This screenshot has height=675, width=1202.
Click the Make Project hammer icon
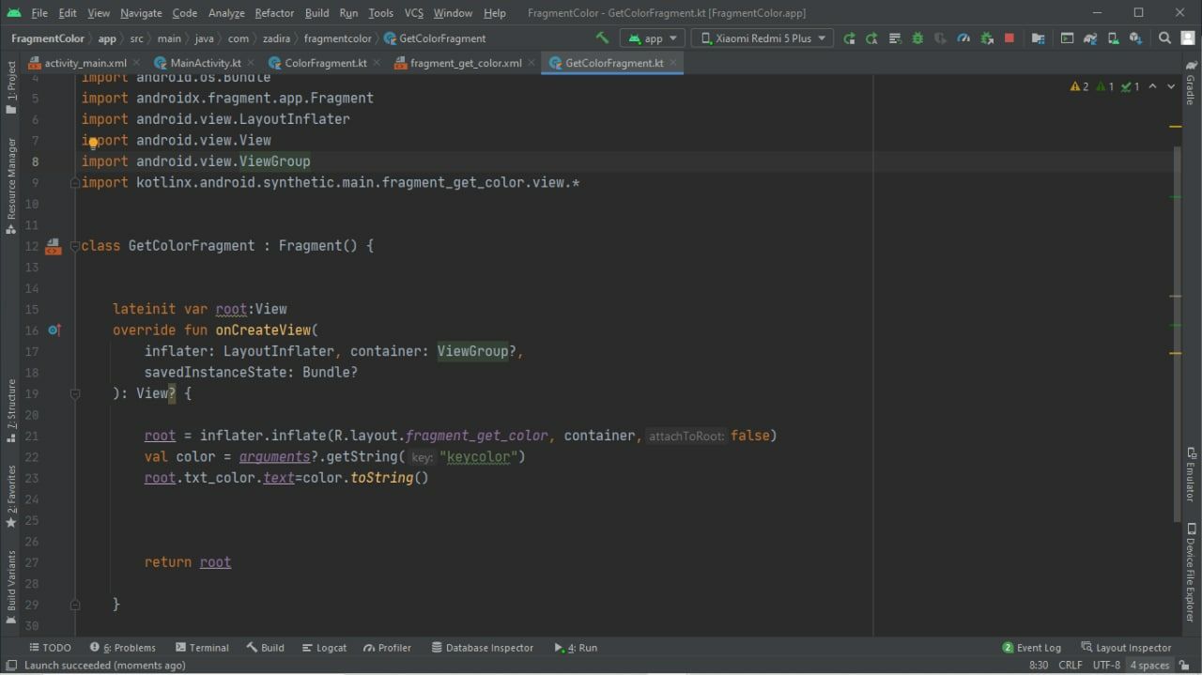coord(602,38)
